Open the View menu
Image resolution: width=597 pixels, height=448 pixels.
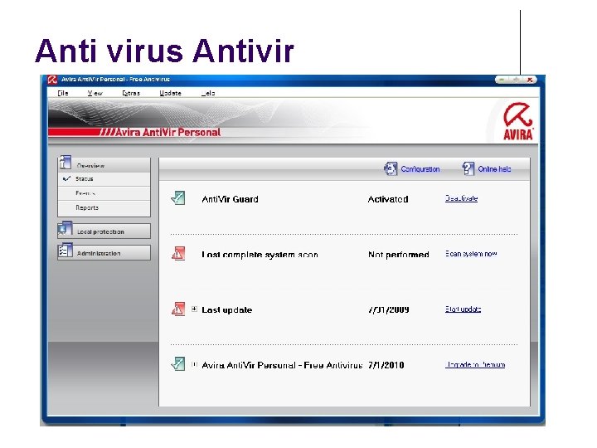click(x=95, y=93)
